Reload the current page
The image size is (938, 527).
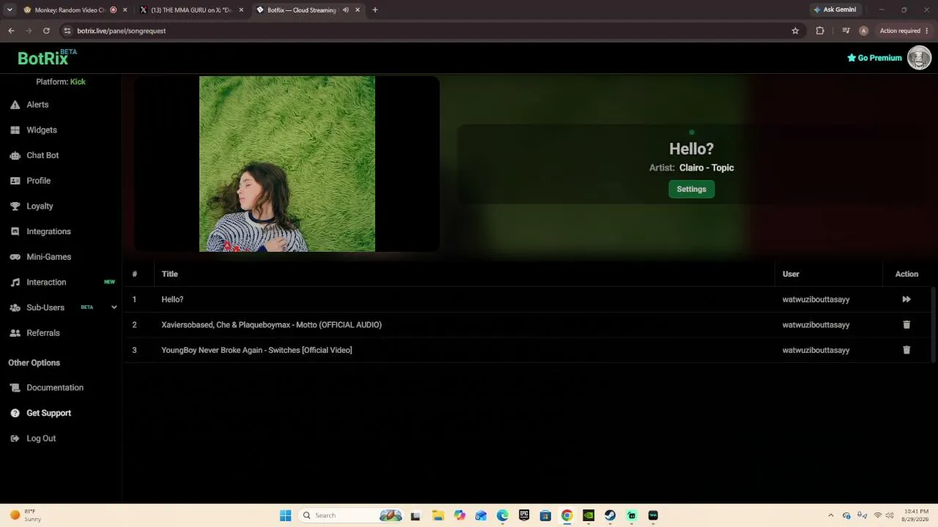(46, 31)
